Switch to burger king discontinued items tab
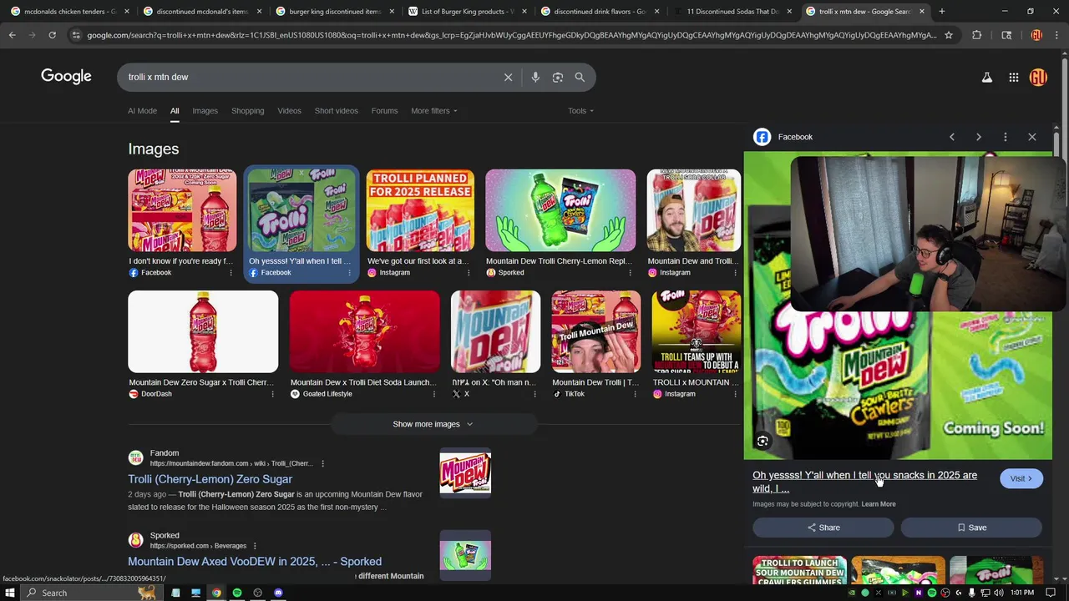Viewport: 1069px width, 601px height. click(334, 12)
